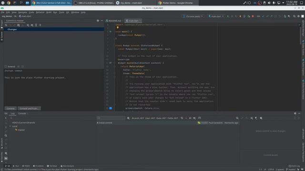Click Collapse All in Commit toolbar

click(40, 25)
